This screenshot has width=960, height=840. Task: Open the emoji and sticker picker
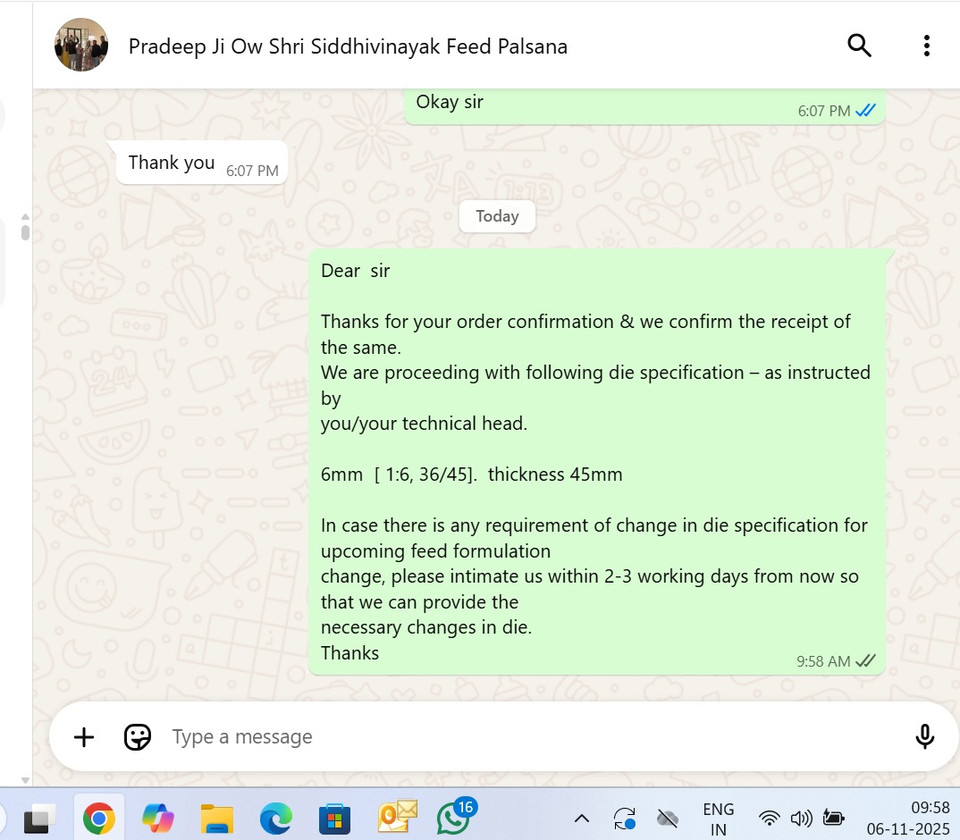click(x=137, y=736)
